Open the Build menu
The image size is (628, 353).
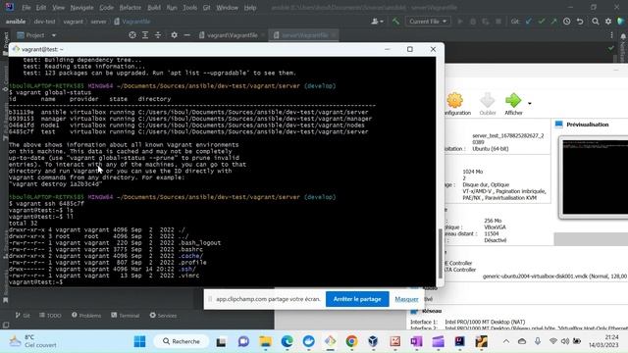coord(154,8)
